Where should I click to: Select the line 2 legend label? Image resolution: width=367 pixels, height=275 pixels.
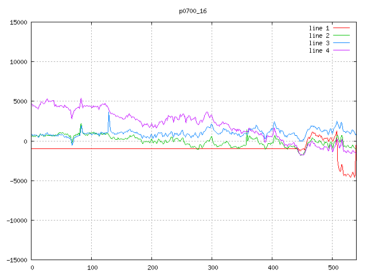point(319,36)
